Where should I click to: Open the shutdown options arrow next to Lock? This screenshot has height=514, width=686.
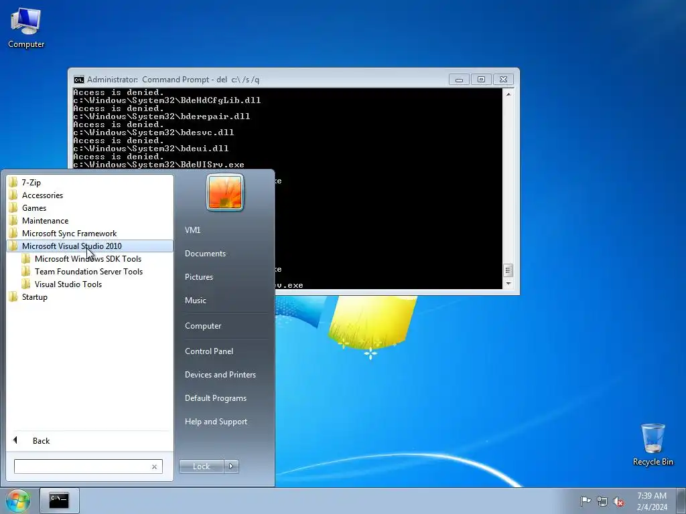pos(231,466)
